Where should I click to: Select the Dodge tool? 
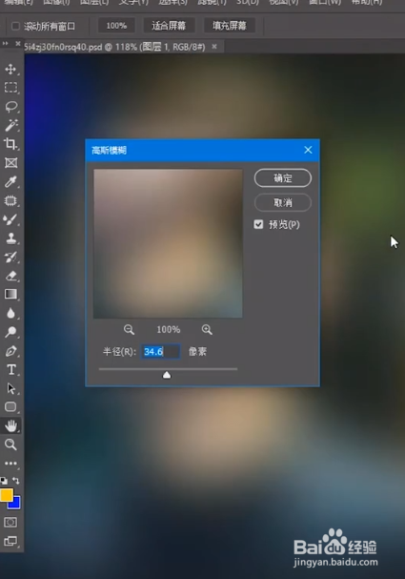[x=10, y=332]
